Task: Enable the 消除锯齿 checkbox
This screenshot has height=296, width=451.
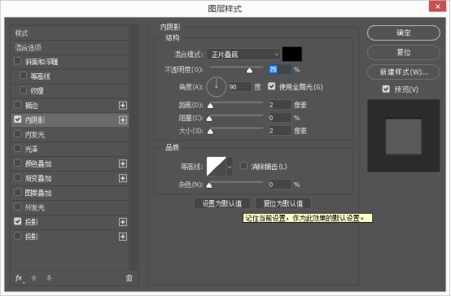Action: pyautogui.click(x=243, y=166)
